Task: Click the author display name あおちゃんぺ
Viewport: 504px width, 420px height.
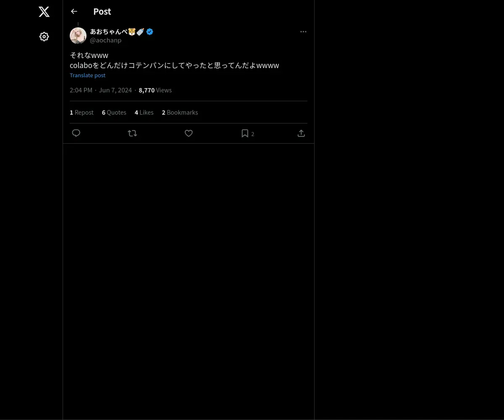Action: tap(109, 31)
